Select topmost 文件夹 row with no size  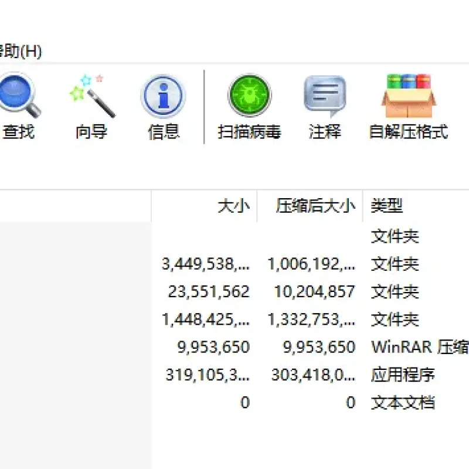coord(395,237)
